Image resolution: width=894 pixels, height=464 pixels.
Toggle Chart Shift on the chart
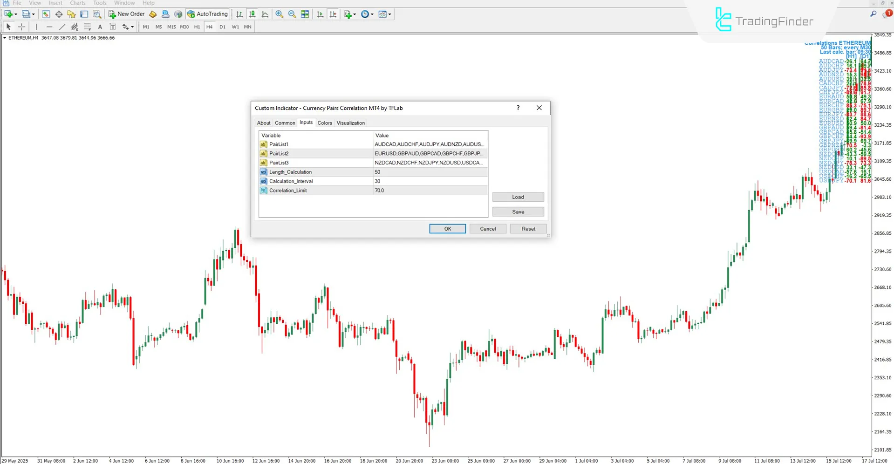[333, 14]
